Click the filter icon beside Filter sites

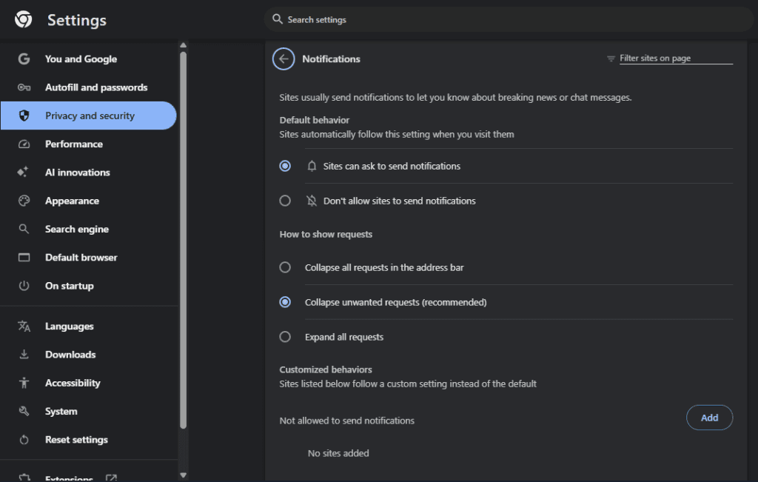tap(611, 58)
